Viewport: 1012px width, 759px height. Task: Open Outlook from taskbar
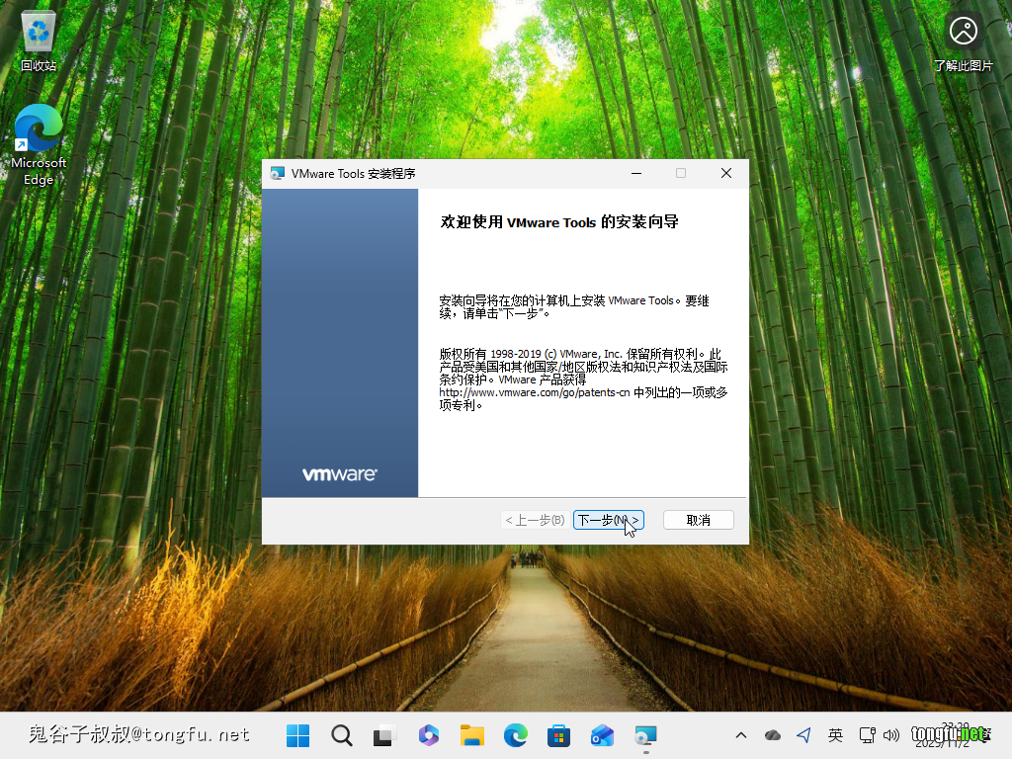602,735
